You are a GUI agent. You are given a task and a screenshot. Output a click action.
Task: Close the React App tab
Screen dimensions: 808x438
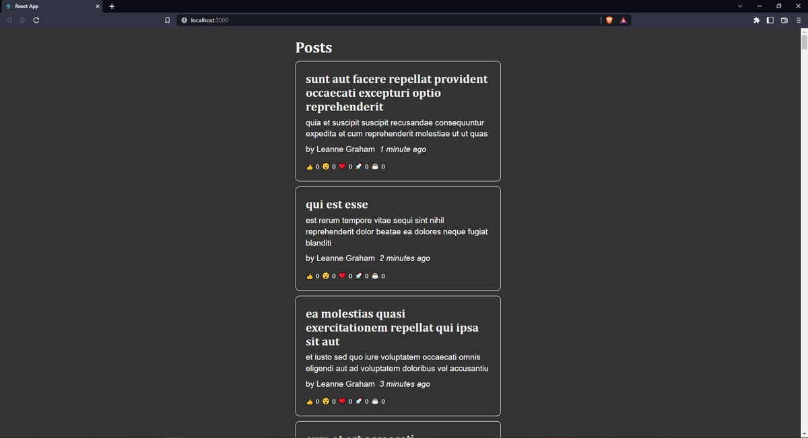coord(98,6)
